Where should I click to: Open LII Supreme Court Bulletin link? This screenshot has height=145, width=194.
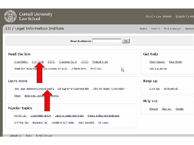pyautogui.click(x=73, y=89)
